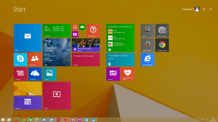Open Firefox from the taskbar
The height and width of the screenshot is (122, 218).
coord(16,120)
